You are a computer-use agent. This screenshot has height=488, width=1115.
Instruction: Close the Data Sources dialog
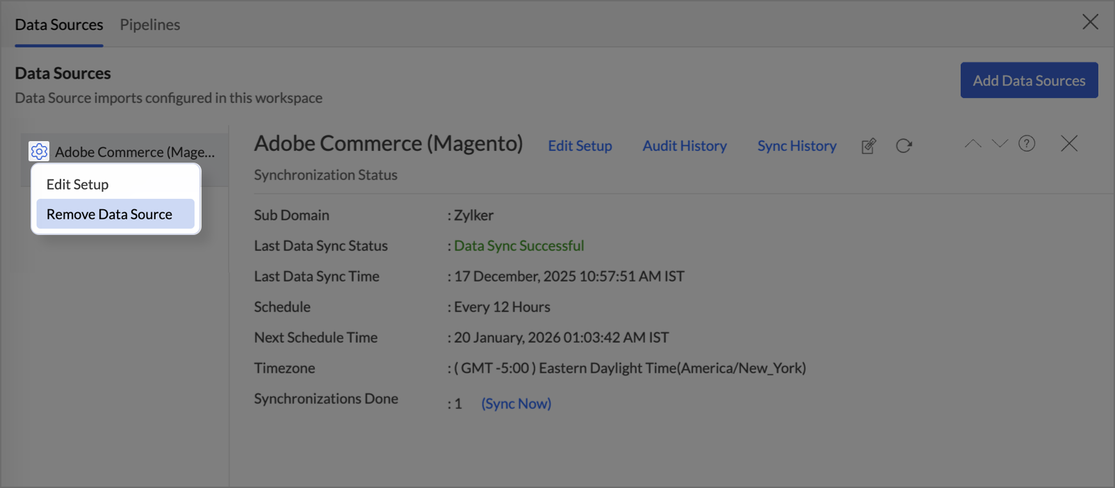[1090, 22]
